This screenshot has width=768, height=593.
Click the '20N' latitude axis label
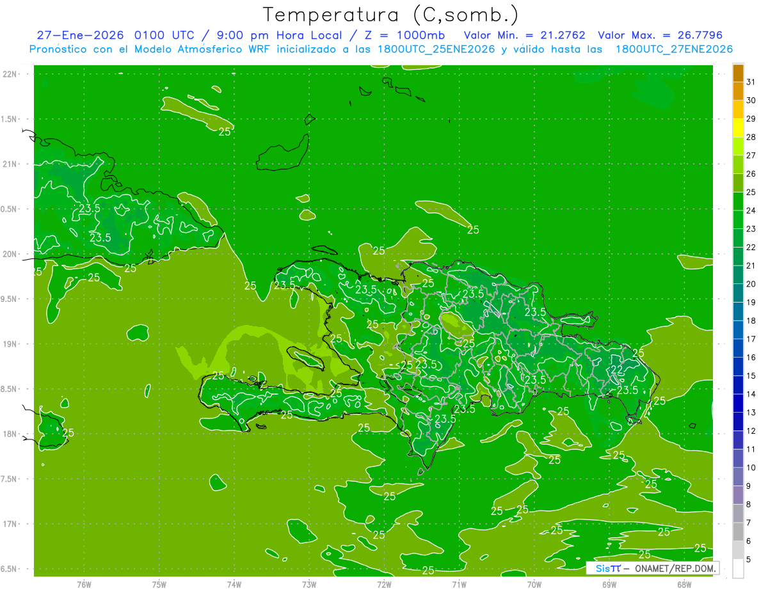tap(10, 254)
